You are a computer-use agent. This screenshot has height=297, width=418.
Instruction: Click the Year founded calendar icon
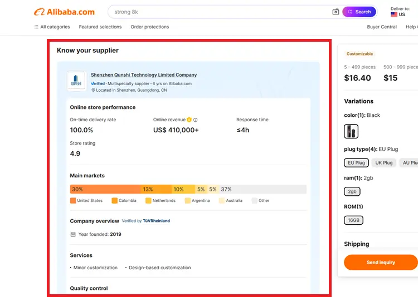pyautogui.click(x=73, y=235)
